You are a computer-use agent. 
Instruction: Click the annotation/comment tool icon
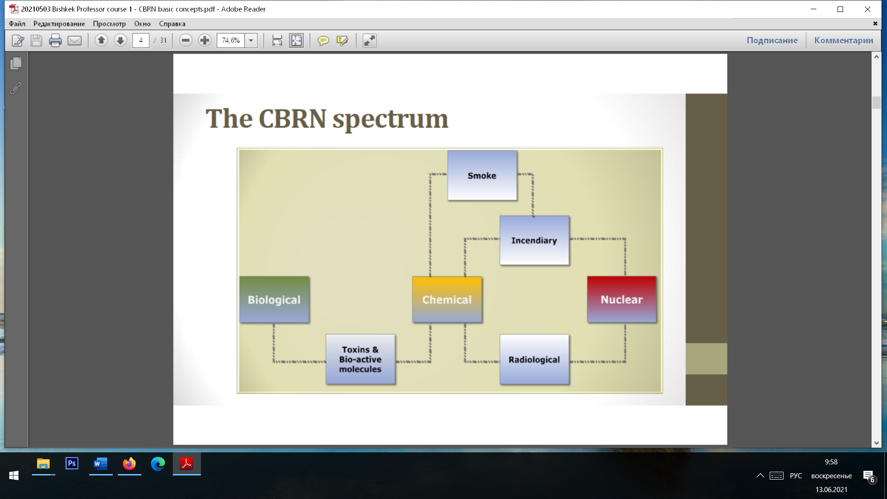[x=323, y=40]
